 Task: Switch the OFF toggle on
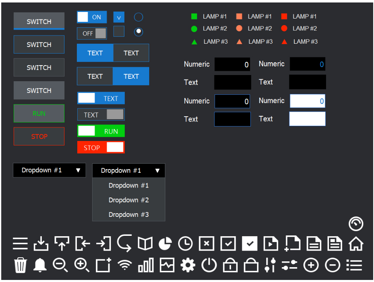click(x=91, y=33)
